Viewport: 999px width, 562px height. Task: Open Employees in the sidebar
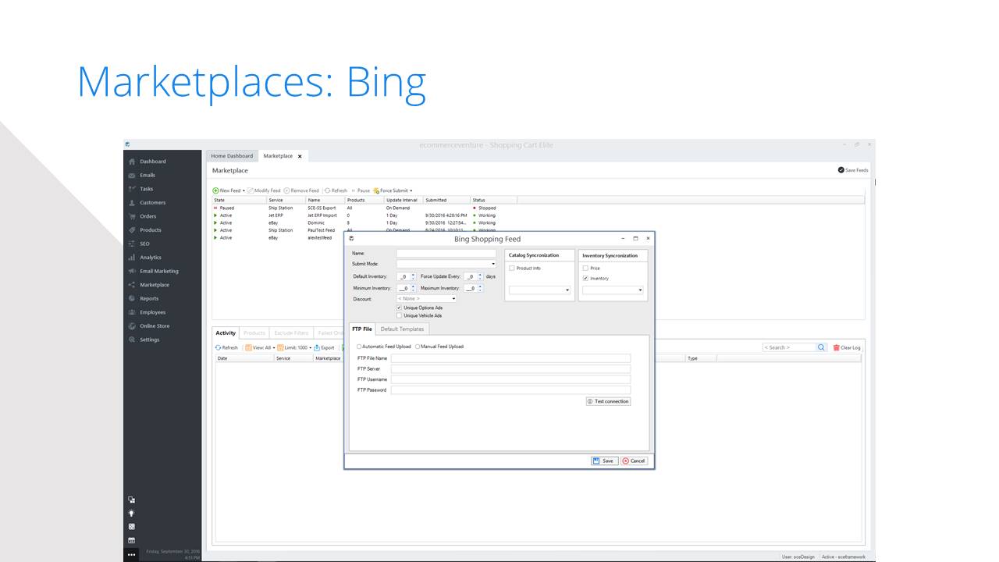tap(153, 312)
